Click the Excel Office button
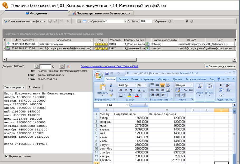The height and width of the screenshot is (164, 240). 98,76
